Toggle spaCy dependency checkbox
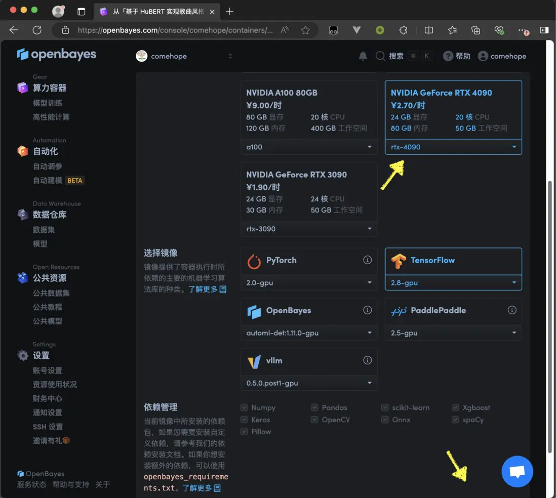The height and width of the screenshot is (498, 556). 455,420
